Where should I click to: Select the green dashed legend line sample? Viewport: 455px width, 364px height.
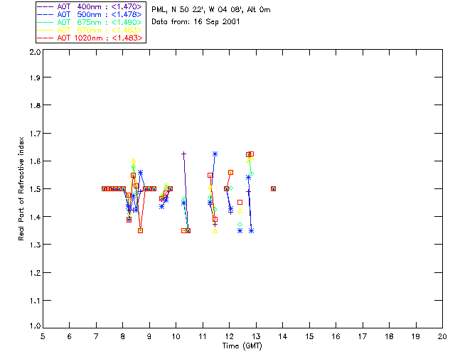click(45, 22)
